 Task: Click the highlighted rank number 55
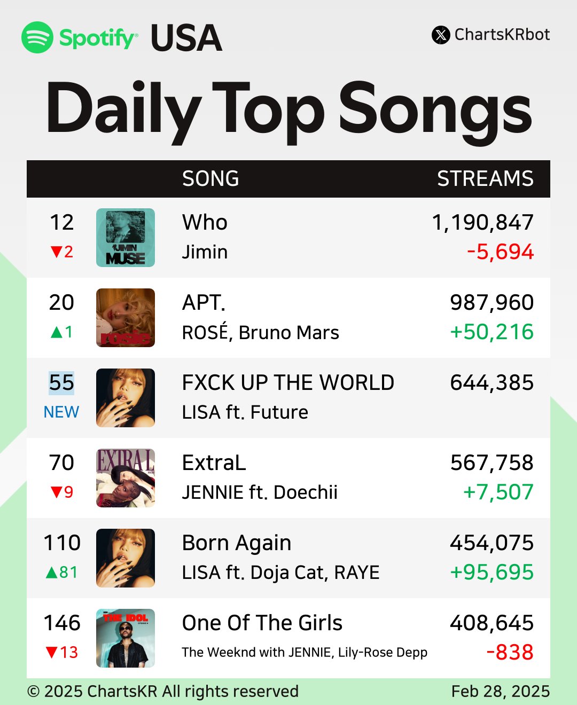61,383
